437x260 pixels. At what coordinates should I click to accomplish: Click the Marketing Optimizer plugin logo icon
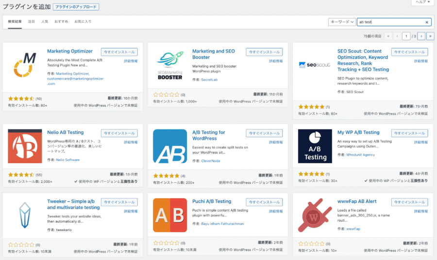click(x=25, y=65)
